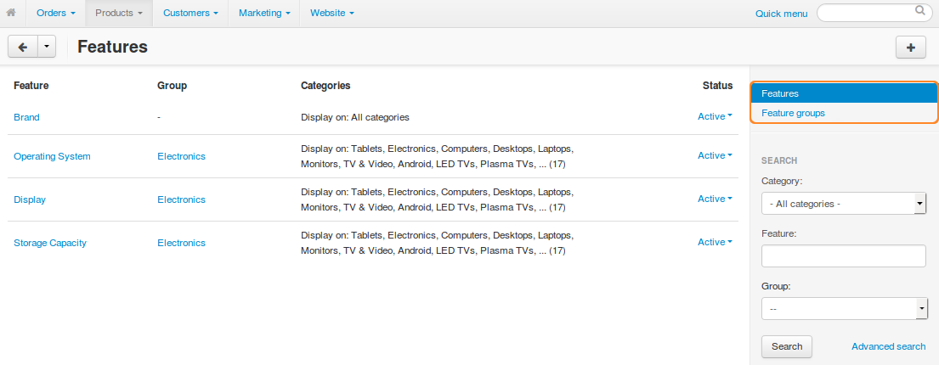Open the Marketing menu

(264, 13)
